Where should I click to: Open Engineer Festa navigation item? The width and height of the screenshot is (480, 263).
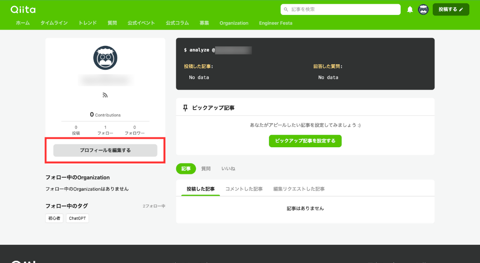click(276, 23)
